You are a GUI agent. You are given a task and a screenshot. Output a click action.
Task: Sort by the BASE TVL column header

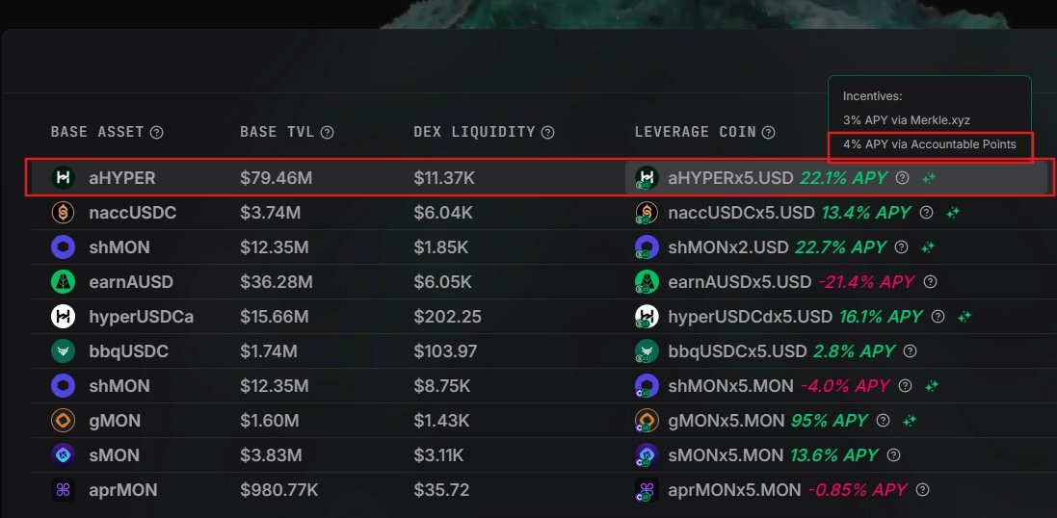277,132
